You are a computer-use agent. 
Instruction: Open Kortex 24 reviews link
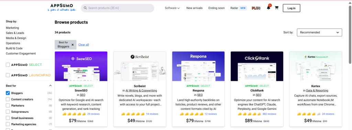pyautogui.click(x=328, y=114)
